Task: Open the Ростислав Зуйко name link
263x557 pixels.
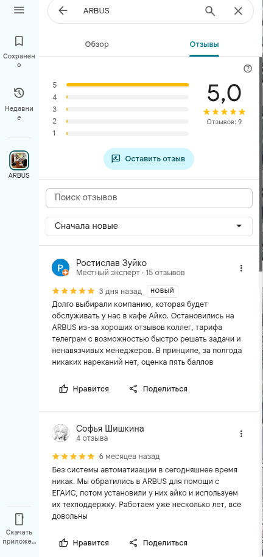Action: [111, 263]
